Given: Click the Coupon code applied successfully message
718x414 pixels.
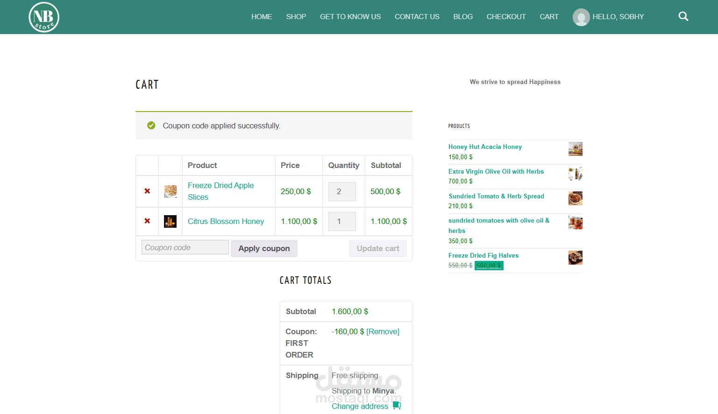Looking at the screenshot, I should click(x=221, y=126).
